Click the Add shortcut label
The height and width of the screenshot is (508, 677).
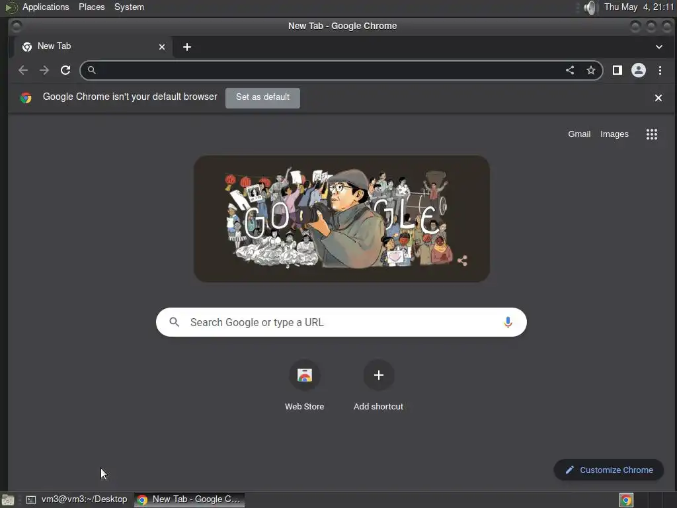point(379,407)
